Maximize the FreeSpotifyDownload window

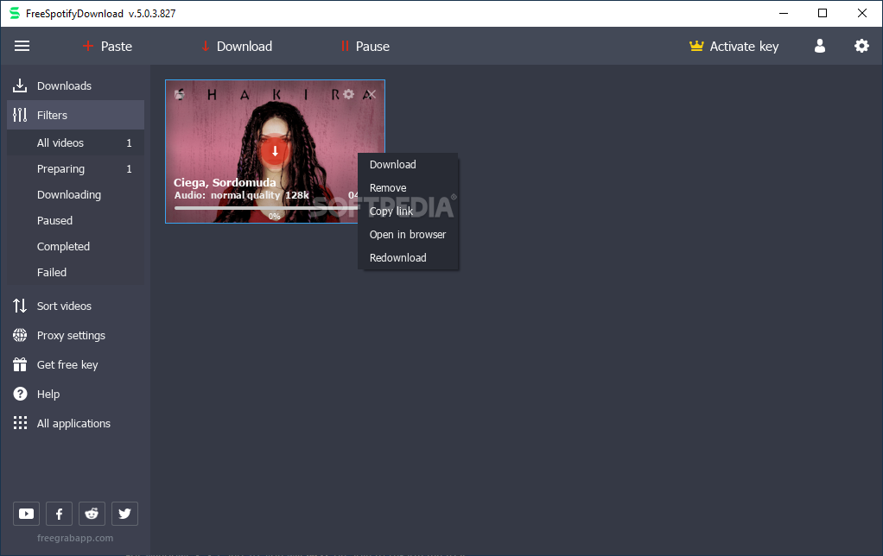point(823,13)
